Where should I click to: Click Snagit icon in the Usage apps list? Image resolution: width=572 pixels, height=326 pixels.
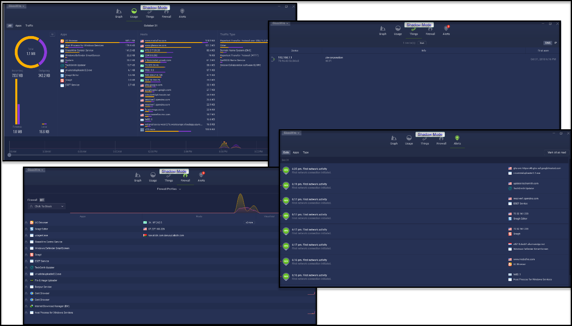pos(62,80)
